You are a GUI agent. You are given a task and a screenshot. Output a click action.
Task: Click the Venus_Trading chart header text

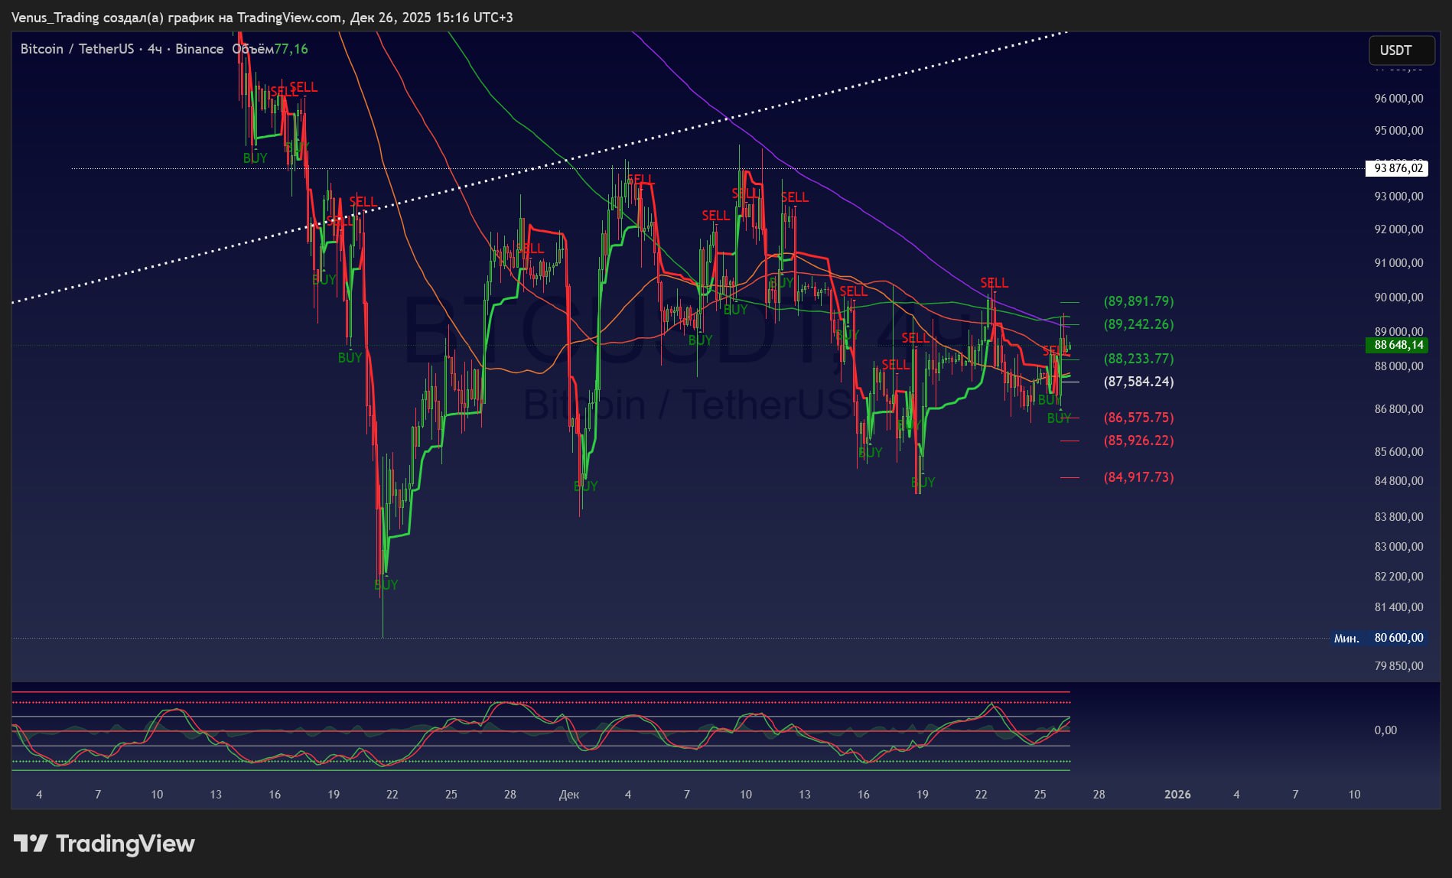coord(262,17)
